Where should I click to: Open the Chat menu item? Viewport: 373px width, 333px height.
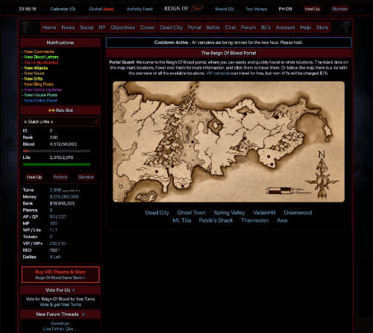click(231, 28)
